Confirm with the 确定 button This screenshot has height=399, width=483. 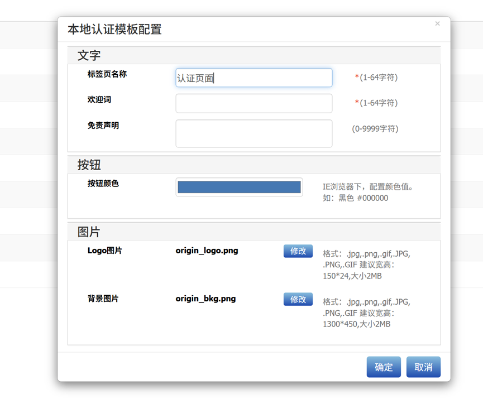[384, 367]
